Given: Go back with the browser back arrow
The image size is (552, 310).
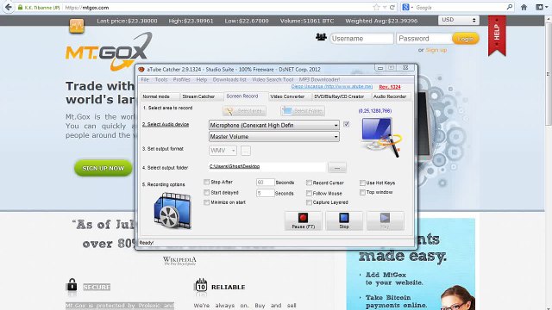Looking at the screenshot, I should pyautogui.click(x=8, y=8).
